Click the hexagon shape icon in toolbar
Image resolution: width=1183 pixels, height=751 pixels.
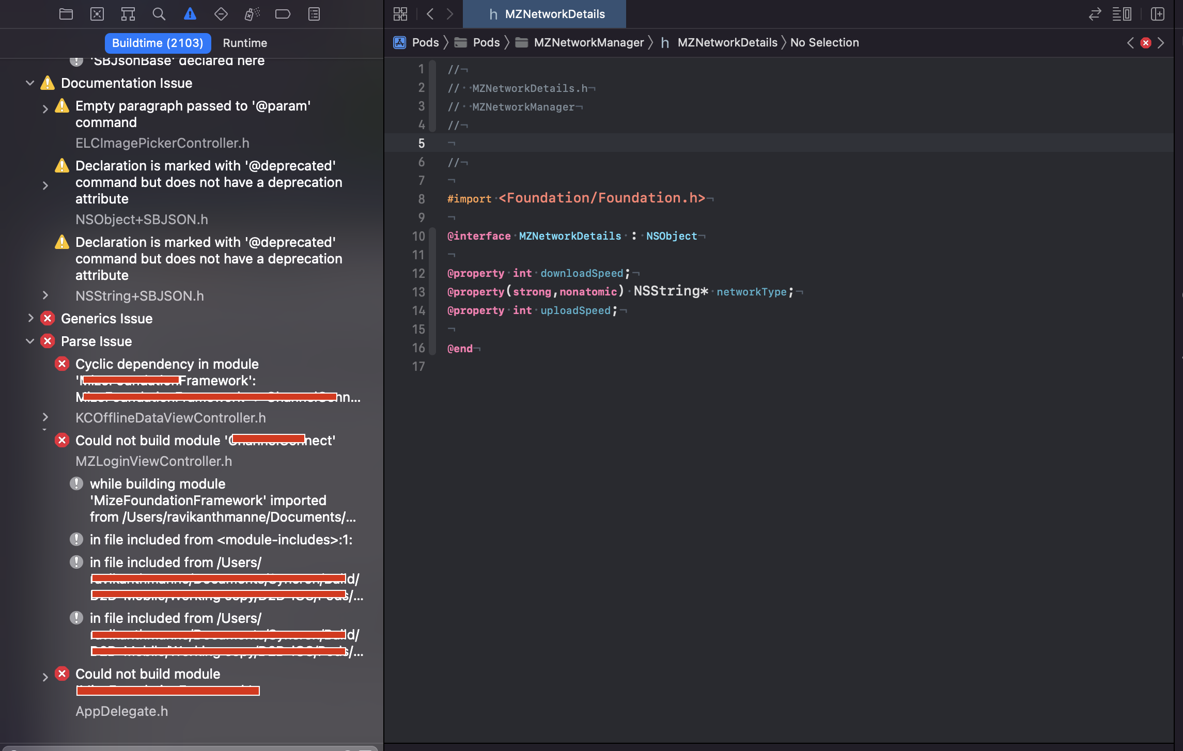coord(221,14)
